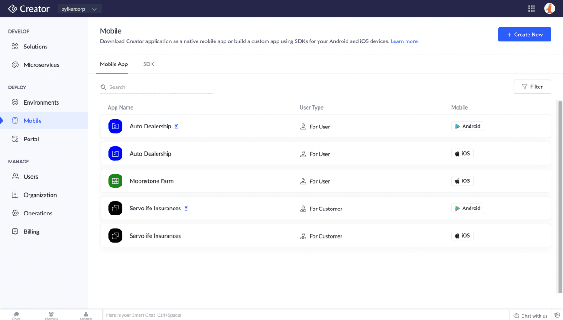This screenshot has width=563, height=320.
Task: Expand the zylkercorp workspace dropdown
Action: 79,9
